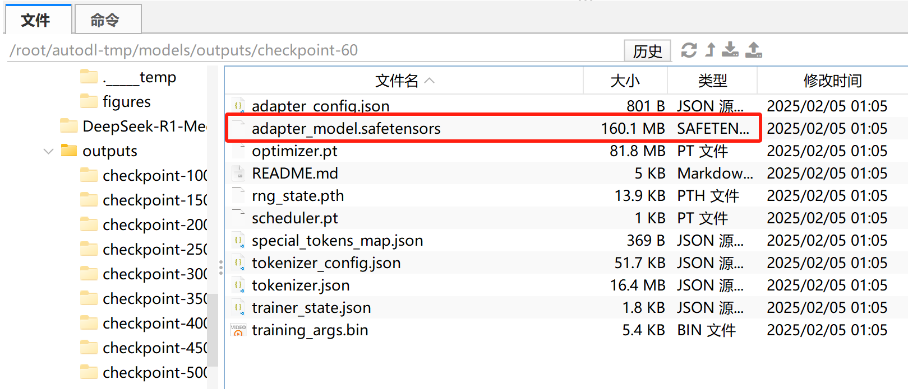Select checkpoint-250 folder in tree
This screenshot has width=908, height=389.
click(155, 250)
